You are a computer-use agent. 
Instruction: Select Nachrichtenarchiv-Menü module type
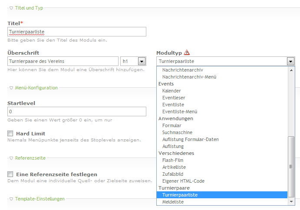point(189,77)
